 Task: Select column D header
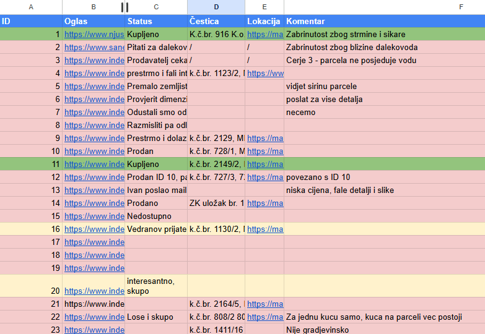(216, 7)
